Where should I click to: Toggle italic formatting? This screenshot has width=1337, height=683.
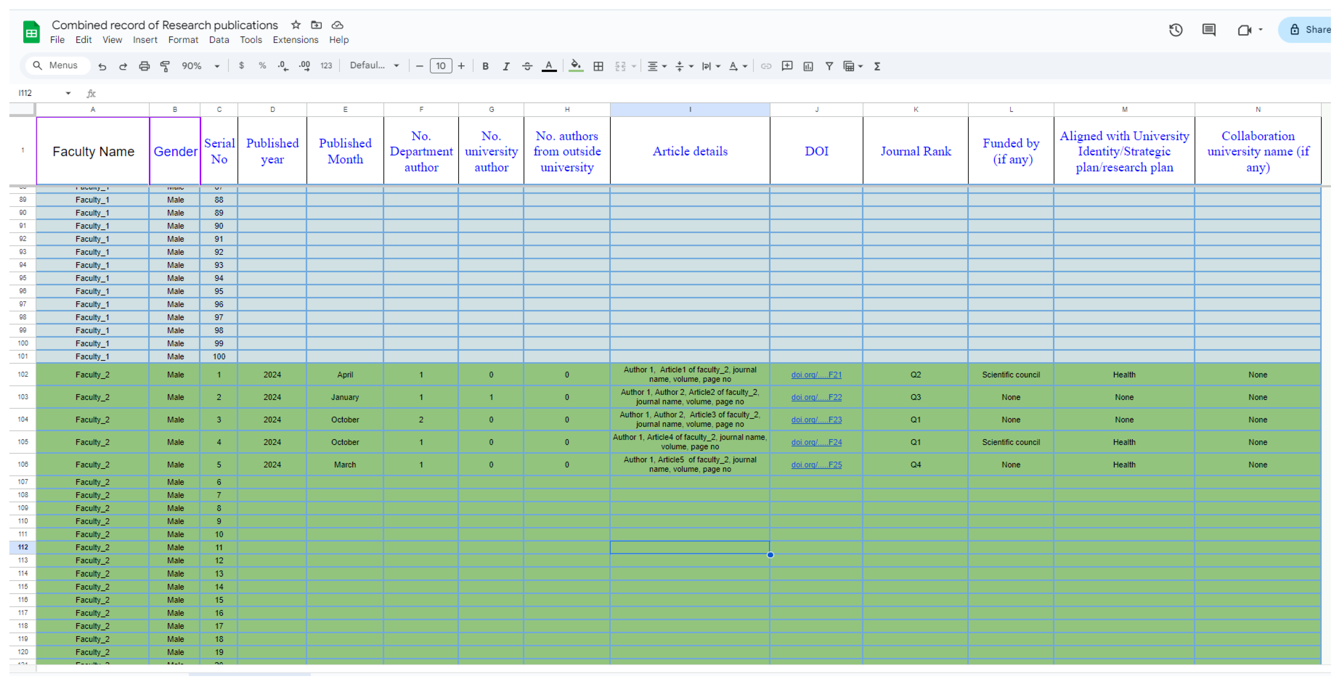[x=506, y=66]
